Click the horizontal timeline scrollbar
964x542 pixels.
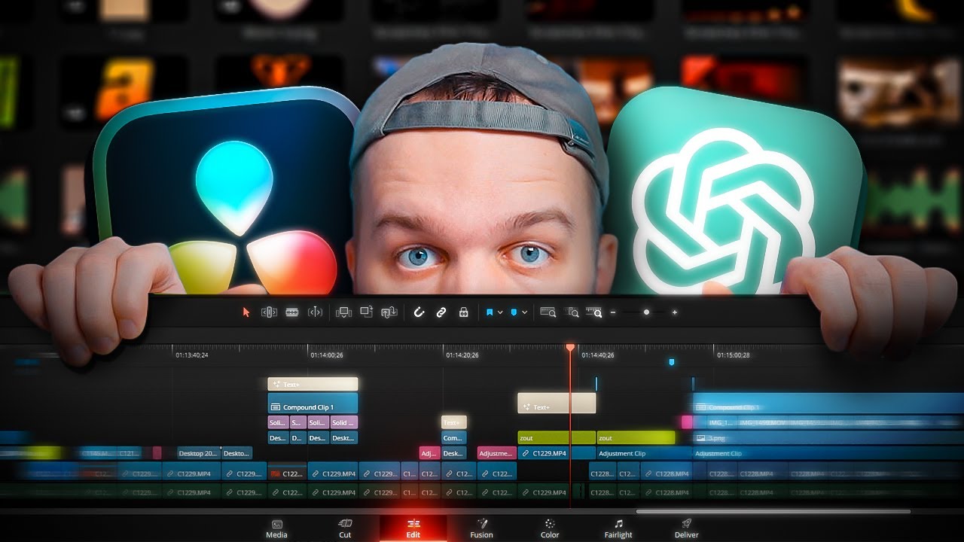tap(773, 512)
